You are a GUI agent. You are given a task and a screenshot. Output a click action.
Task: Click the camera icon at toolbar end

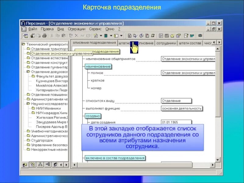click(x=200, y=36)
